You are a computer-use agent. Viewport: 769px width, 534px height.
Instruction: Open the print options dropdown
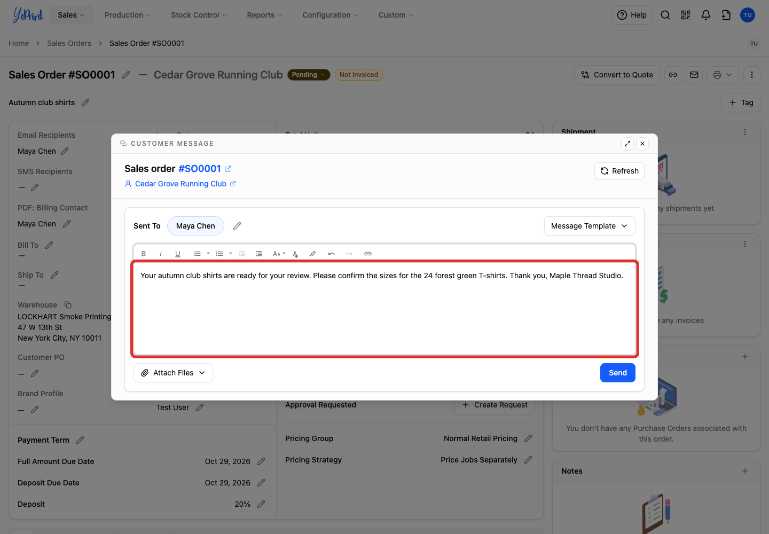point(723,75)
